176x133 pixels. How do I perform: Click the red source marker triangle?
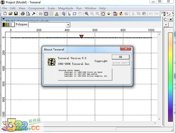pos(81,36)
